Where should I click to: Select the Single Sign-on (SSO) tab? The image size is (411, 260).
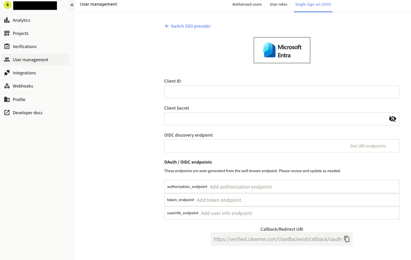[313, 4]
